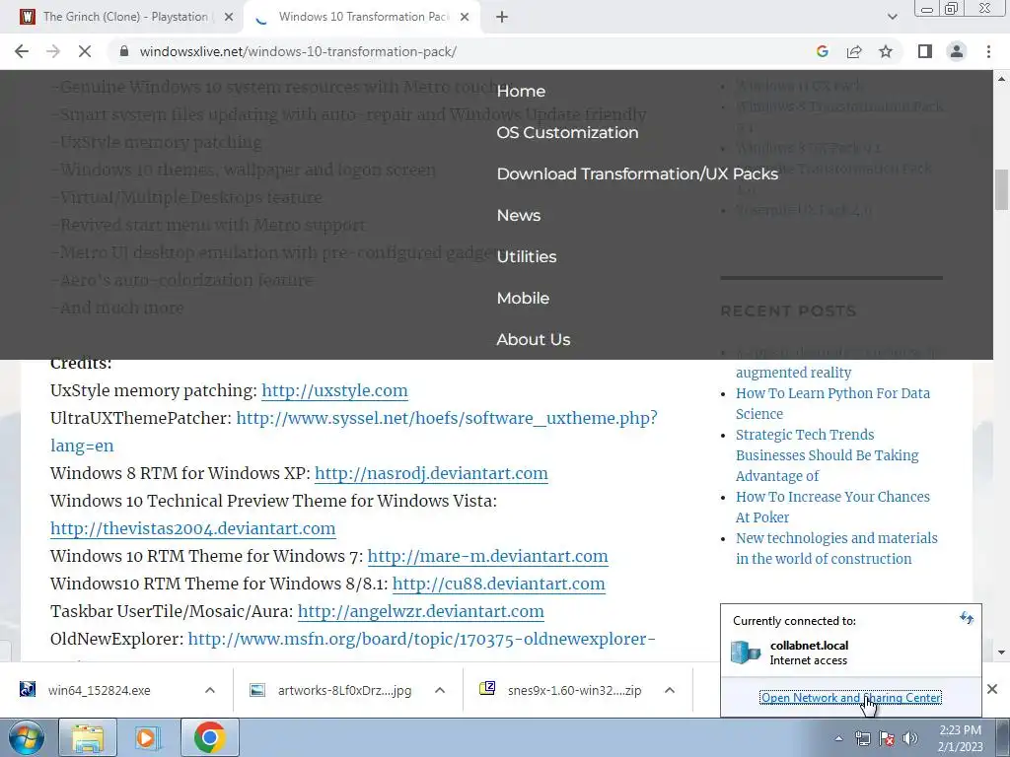This screenshot has width=1010, height=757.
Task: Open Strategic Tech Trends post link
Action: pyautogui.click(x=828, y=455)
